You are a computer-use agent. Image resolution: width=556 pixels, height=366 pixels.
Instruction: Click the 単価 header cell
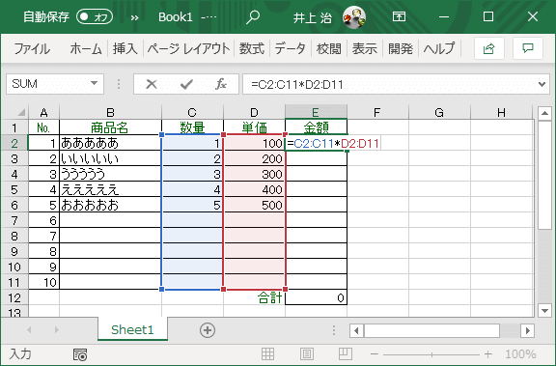coord(254,127)
